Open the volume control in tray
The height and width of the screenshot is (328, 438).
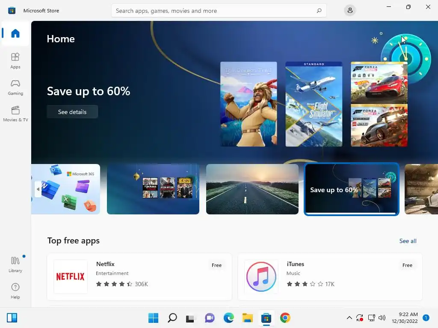coord(382,318)
